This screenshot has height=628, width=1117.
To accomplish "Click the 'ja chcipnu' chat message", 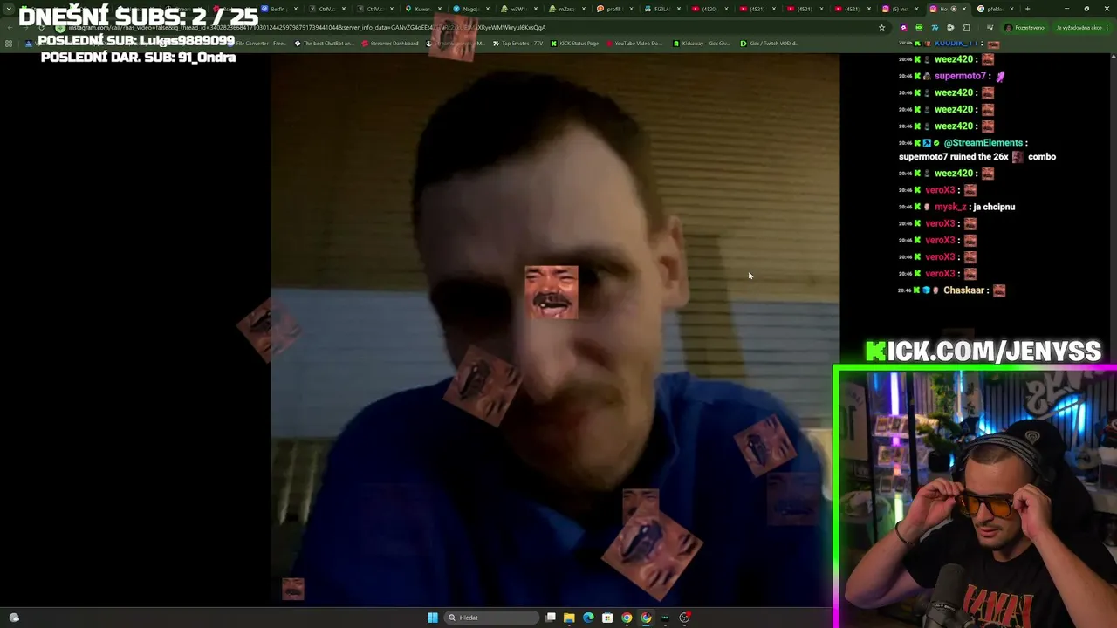I will tap(993, 207).
